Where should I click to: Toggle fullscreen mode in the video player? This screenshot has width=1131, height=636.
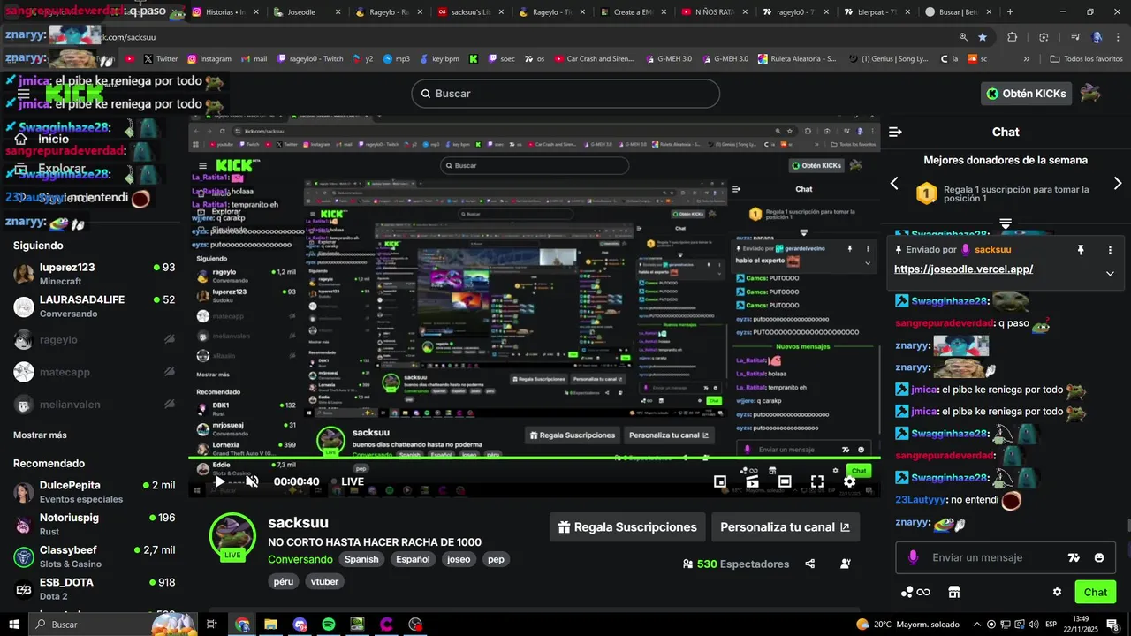[x=817, y=481]
